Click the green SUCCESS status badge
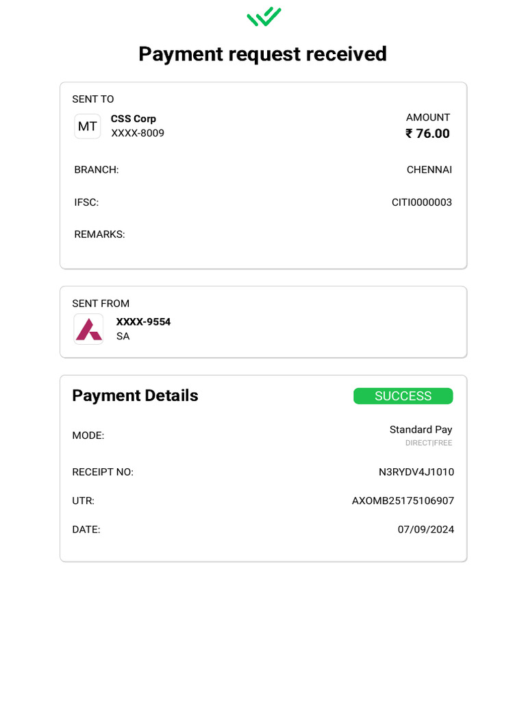The image size is (526, 702). [403, 396]
